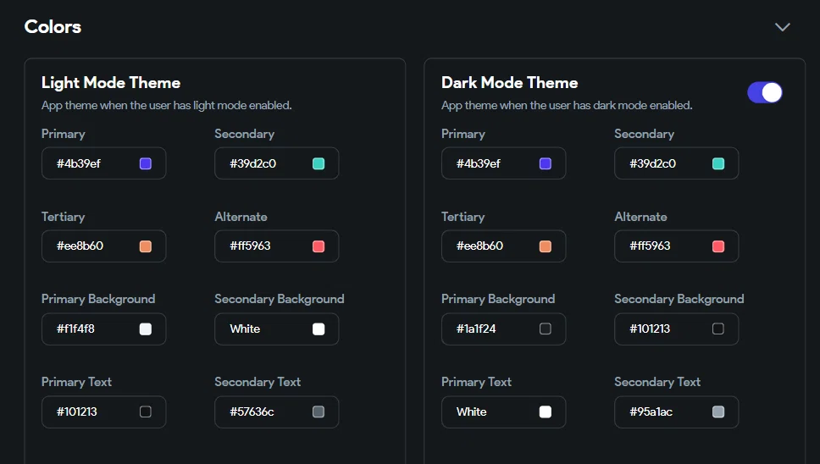Edit Light Mode Primary Background #f1f4f8

click(103, 329)
